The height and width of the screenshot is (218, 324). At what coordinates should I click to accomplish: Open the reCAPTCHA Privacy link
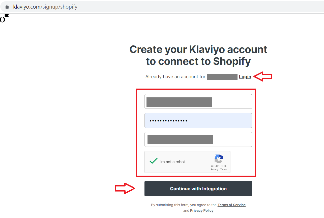point(214,170)
